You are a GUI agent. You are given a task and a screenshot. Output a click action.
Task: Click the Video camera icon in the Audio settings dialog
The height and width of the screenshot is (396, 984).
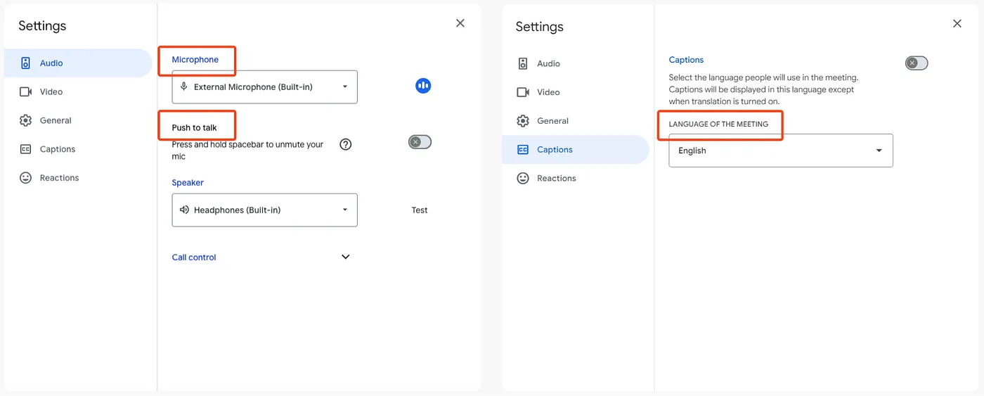[x=26, y=91]
